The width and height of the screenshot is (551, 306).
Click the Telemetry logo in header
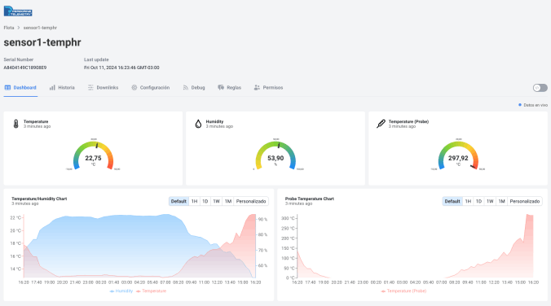click(18, 11)
